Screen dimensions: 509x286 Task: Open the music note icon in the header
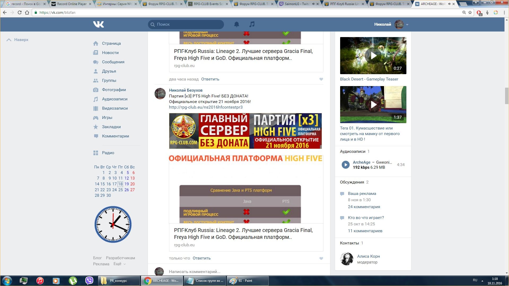(x=252, y=24)
